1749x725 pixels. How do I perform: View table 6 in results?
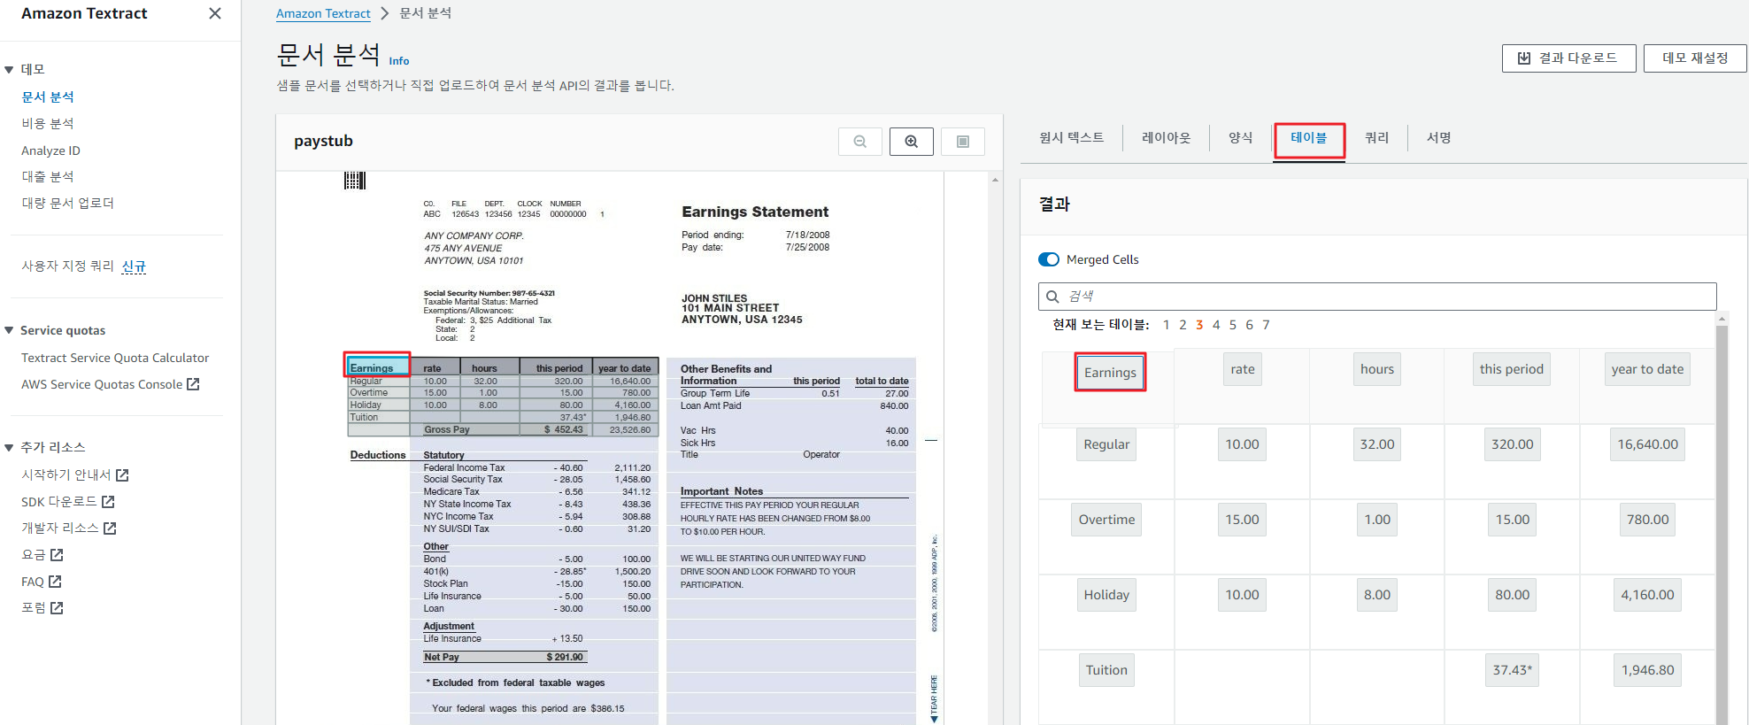(1249, 325)
